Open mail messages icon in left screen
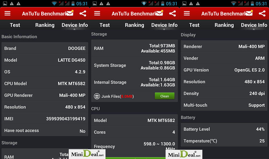This screenshot has width=269, height=159. 70,13
